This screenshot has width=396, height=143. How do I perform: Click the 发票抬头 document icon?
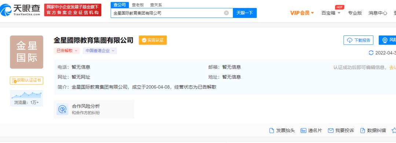[271, 131]
